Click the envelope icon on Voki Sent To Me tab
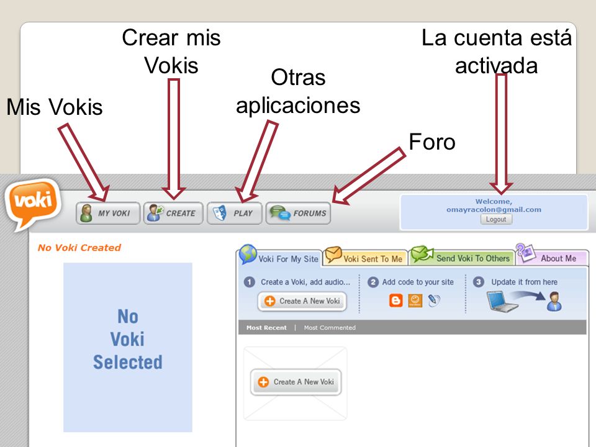The height and width of the screenshot is (447, 596). click(x=333, y=254)
